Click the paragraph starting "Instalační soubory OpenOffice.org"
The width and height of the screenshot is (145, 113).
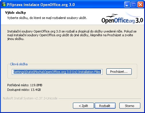pyautogui.click(x=72, y=35)
